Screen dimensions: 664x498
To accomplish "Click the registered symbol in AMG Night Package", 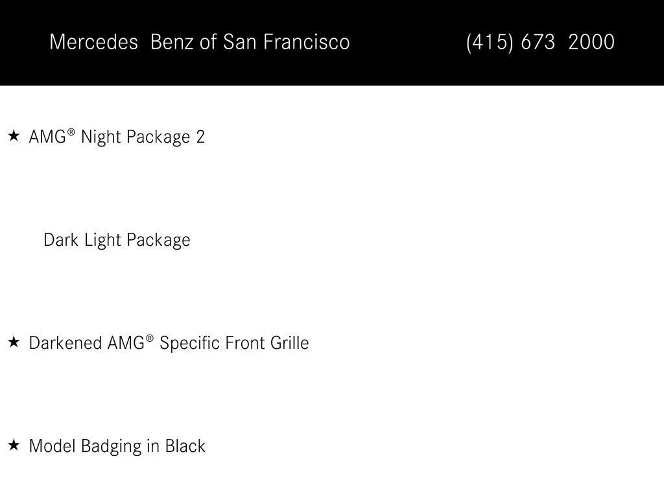I will pos(71,132).
